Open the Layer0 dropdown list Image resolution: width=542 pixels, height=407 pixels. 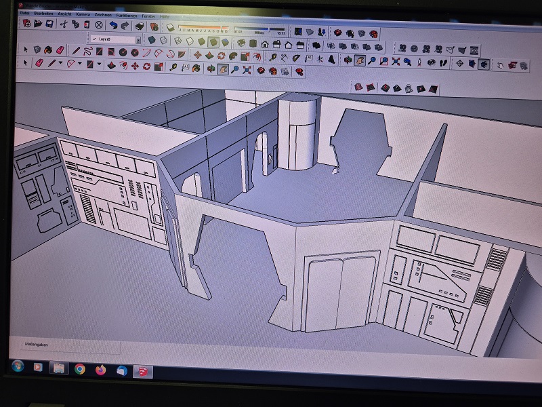(x=138, y=40)
